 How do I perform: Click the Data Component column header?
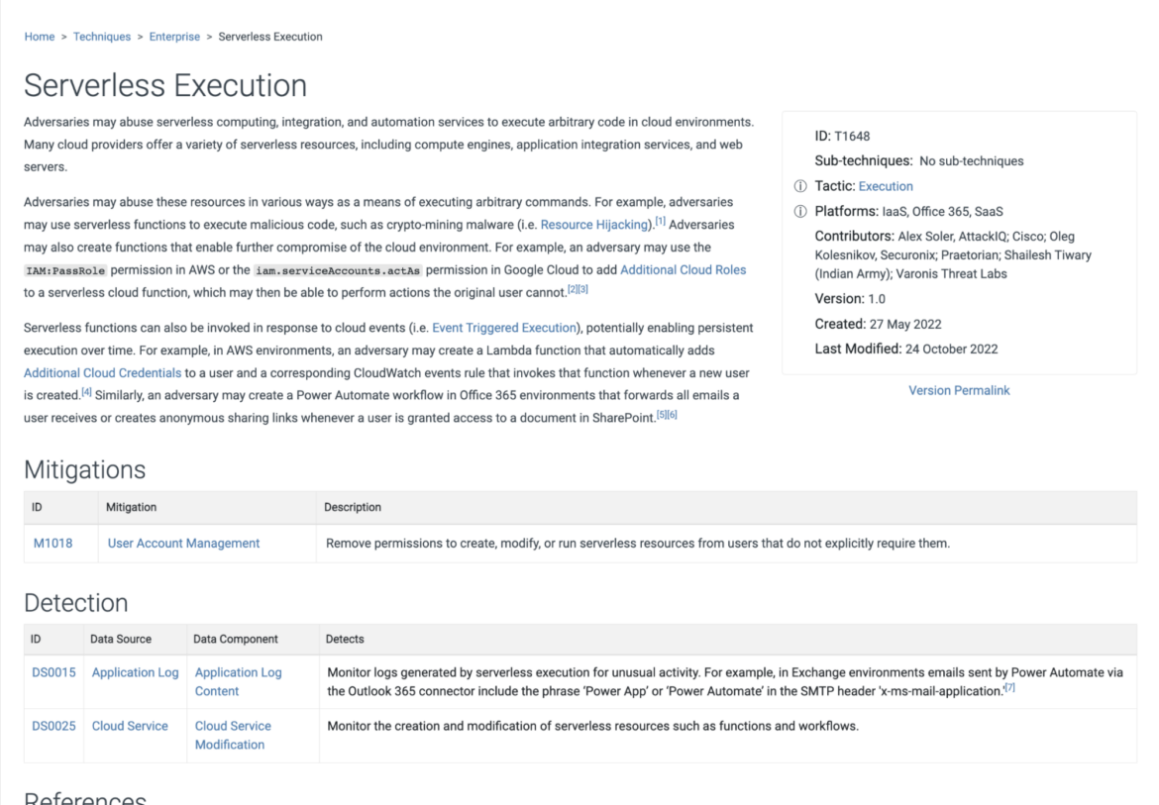pos(236,640)
